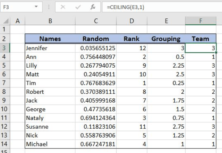This screenshot has width=222, height=153.
Task: Select the Tim cell
Action: pyautogui.click(x=50, y=83)
